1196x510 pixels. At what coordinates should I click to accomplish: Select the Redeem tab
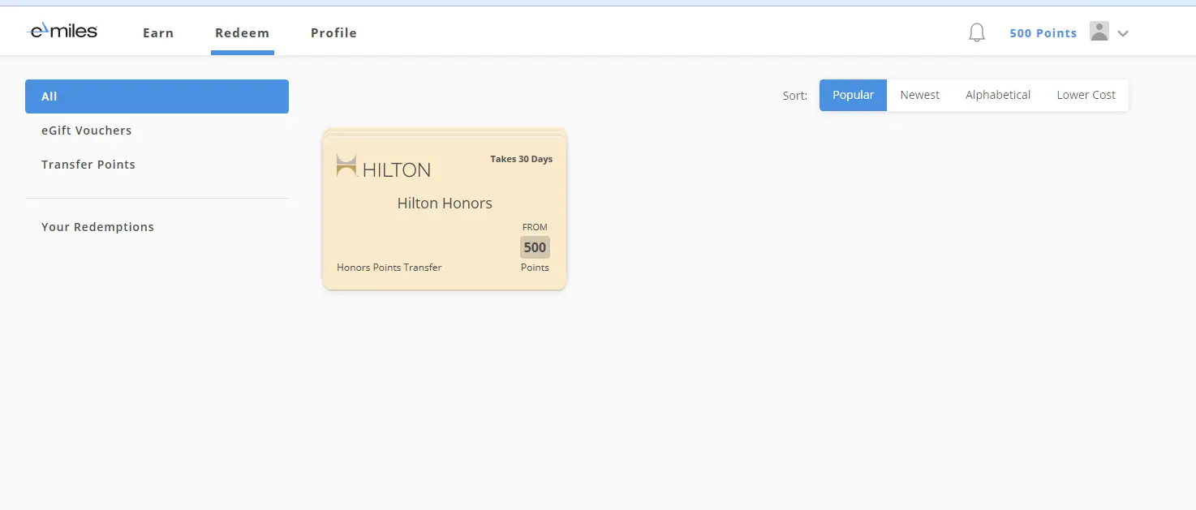(x=242, y=32)
